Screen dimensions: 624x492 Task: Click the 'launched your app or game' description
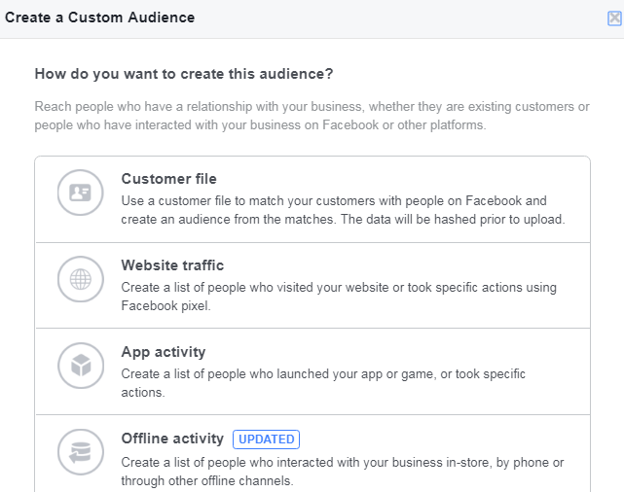coord(323,383)
